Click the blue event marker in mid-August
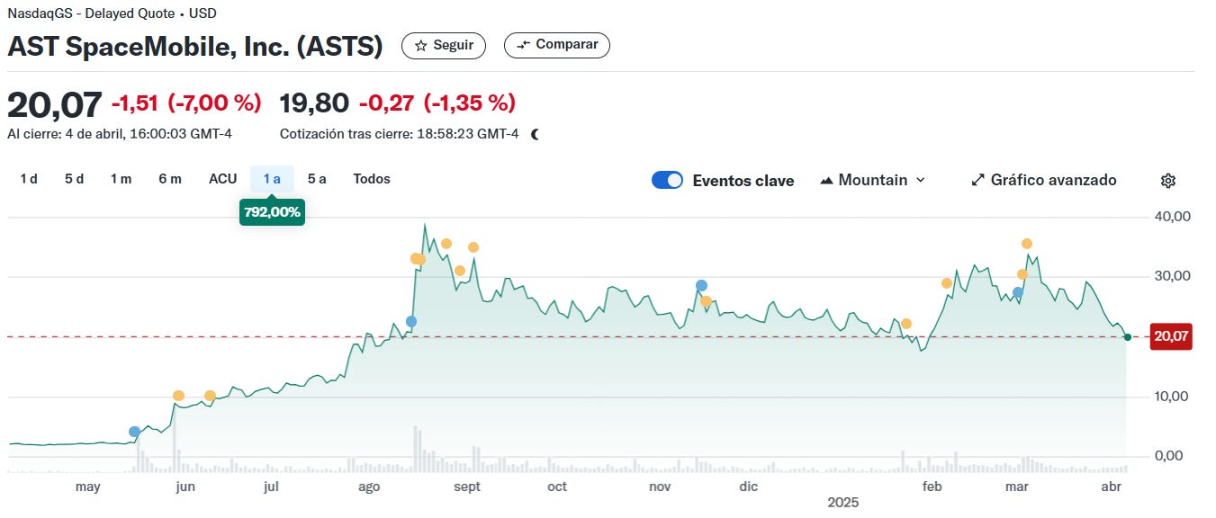1216x518 pixels. [411, 321]
